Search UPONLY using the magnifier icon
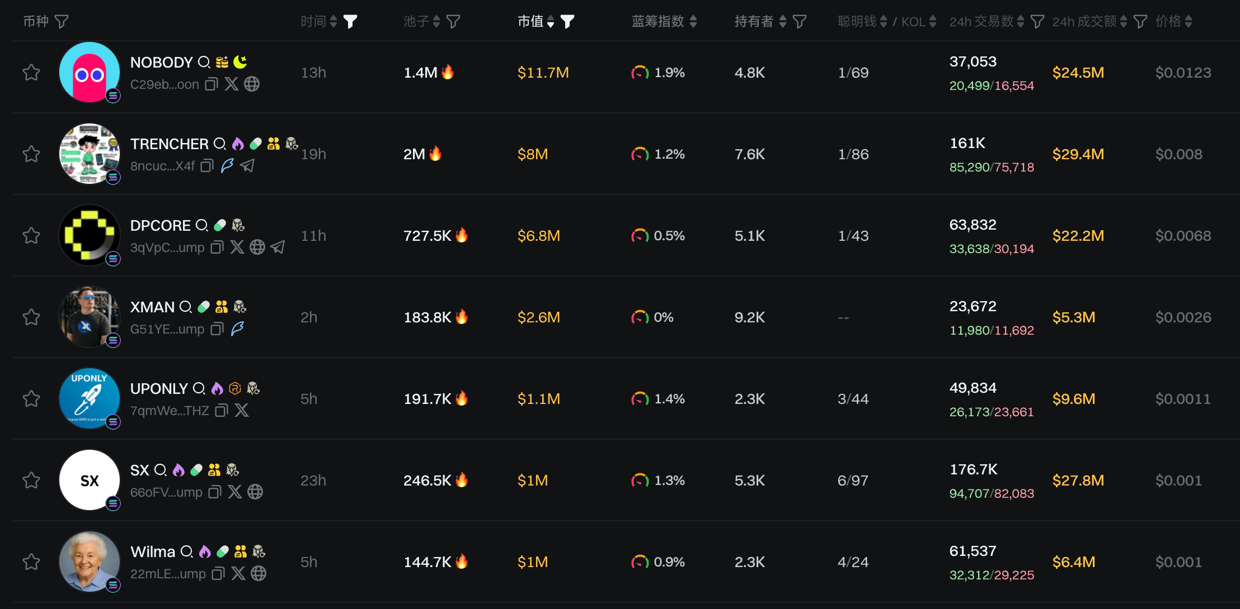Screen dimensions: 1240x609 tap(199, 389)
